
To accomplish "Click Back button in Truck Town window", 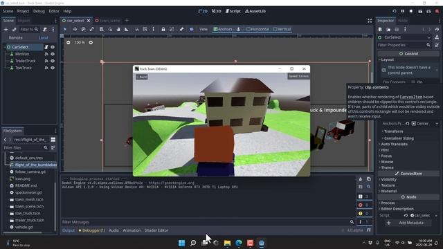I will 141,77.
